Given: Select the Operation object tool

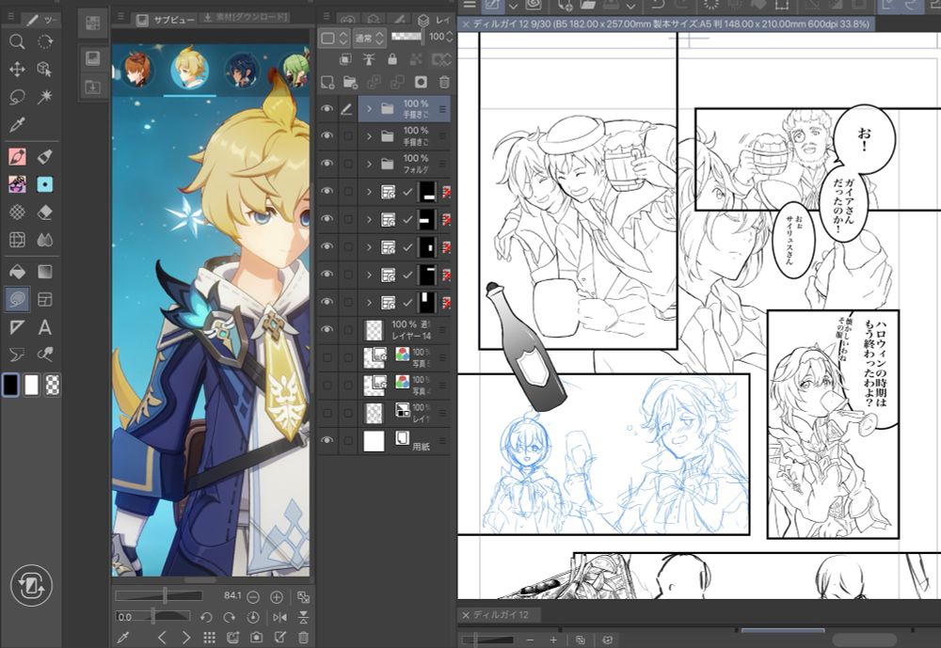Looking at the screenshot, I should (x=44, y=69).
